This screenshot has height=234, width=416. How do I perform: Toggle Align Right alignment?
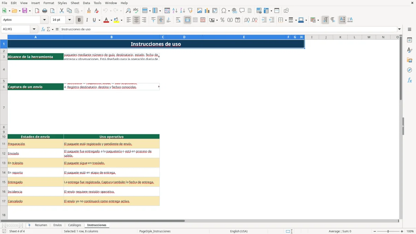point(144,20)
